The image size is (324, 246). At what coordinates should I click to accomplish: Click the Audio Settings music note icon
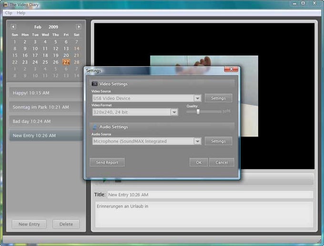click(95, 127)
